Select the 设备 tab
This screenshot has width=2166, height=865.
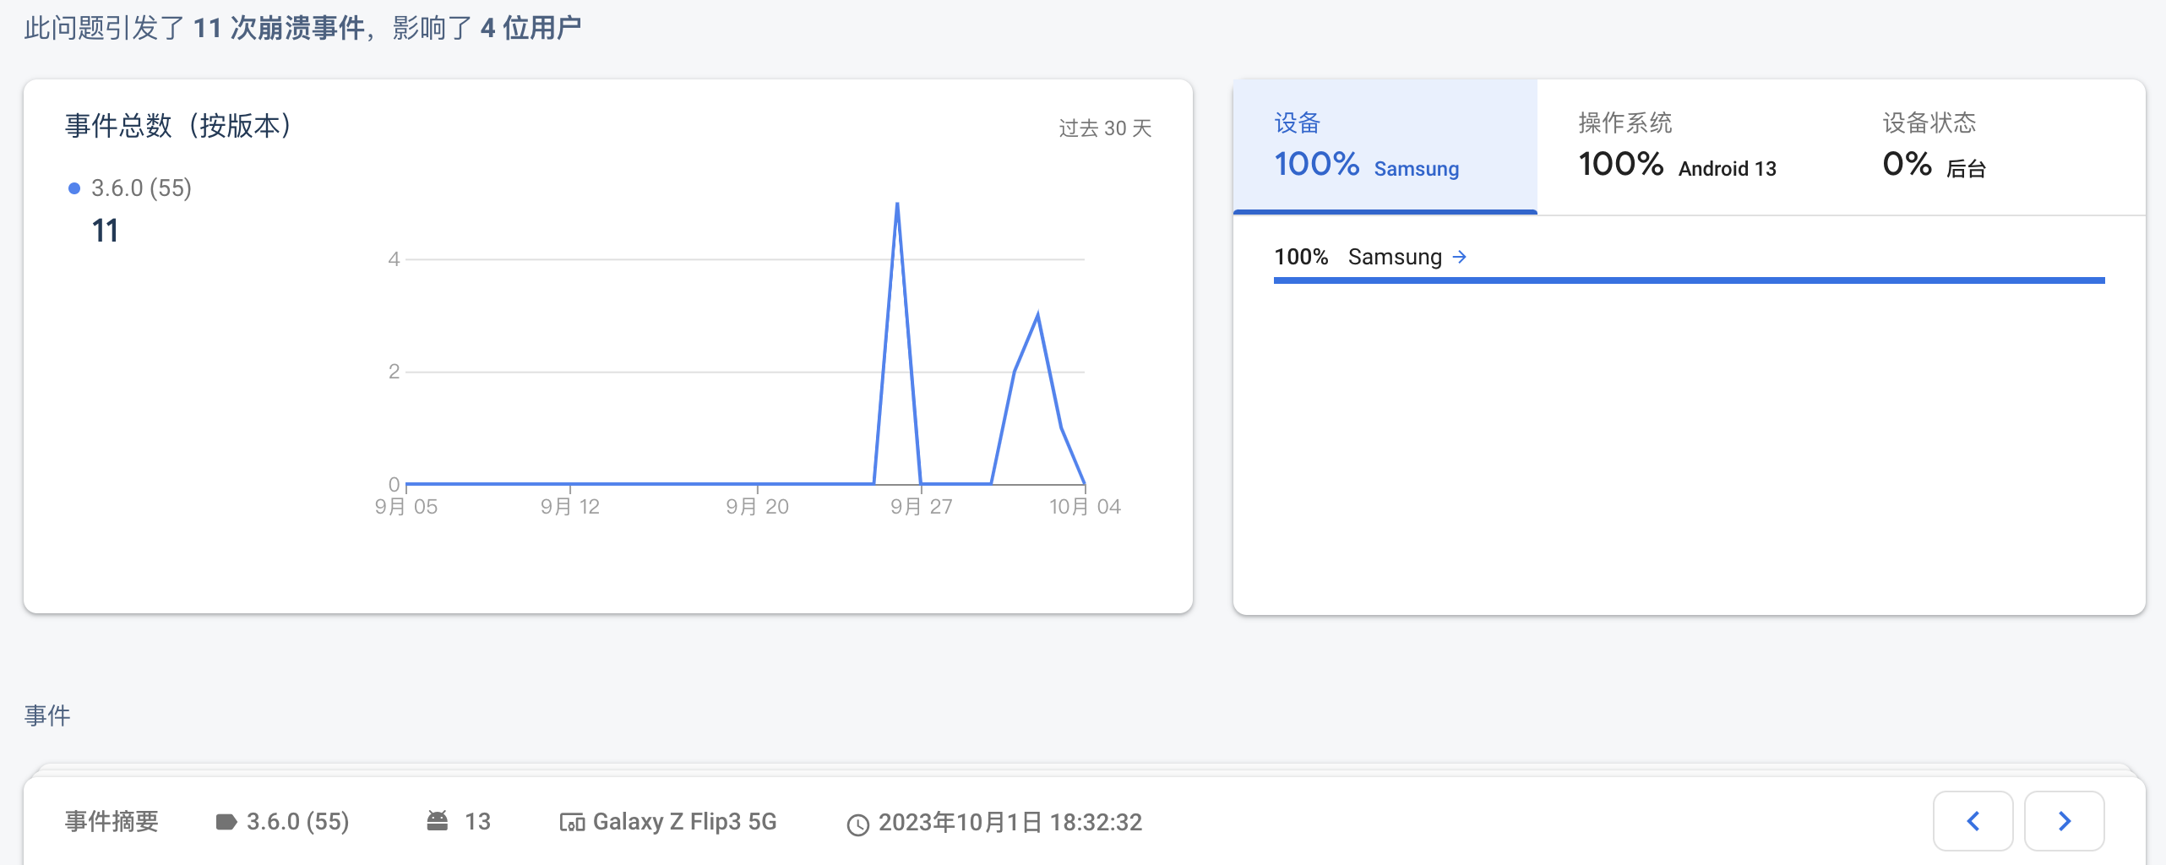(1385, 146)
